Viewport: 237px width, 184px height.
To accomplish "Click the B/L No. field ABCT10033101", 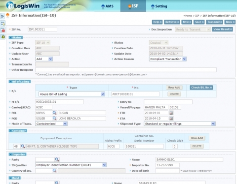I will [135, 94].
